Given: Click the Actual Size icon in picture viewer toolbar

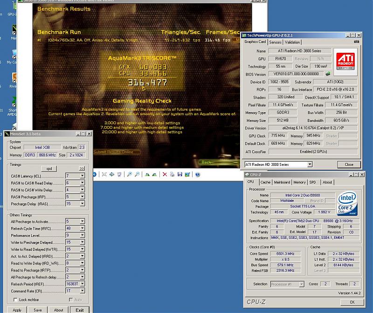Looking at the screenshot, I should click(112, 175).
